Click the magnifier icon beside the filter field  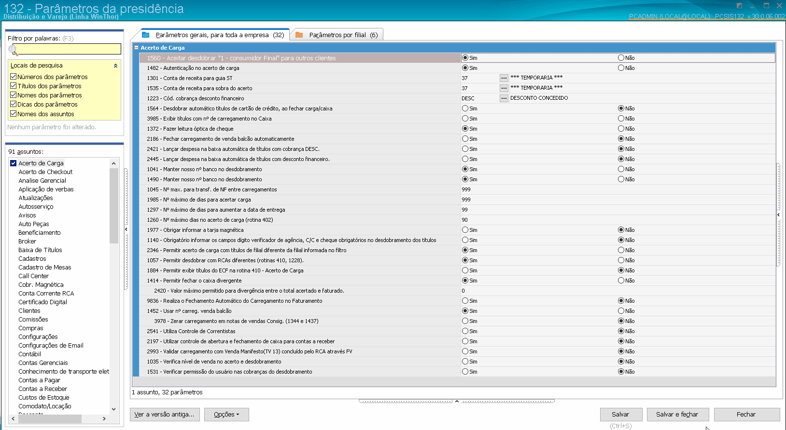13,49
